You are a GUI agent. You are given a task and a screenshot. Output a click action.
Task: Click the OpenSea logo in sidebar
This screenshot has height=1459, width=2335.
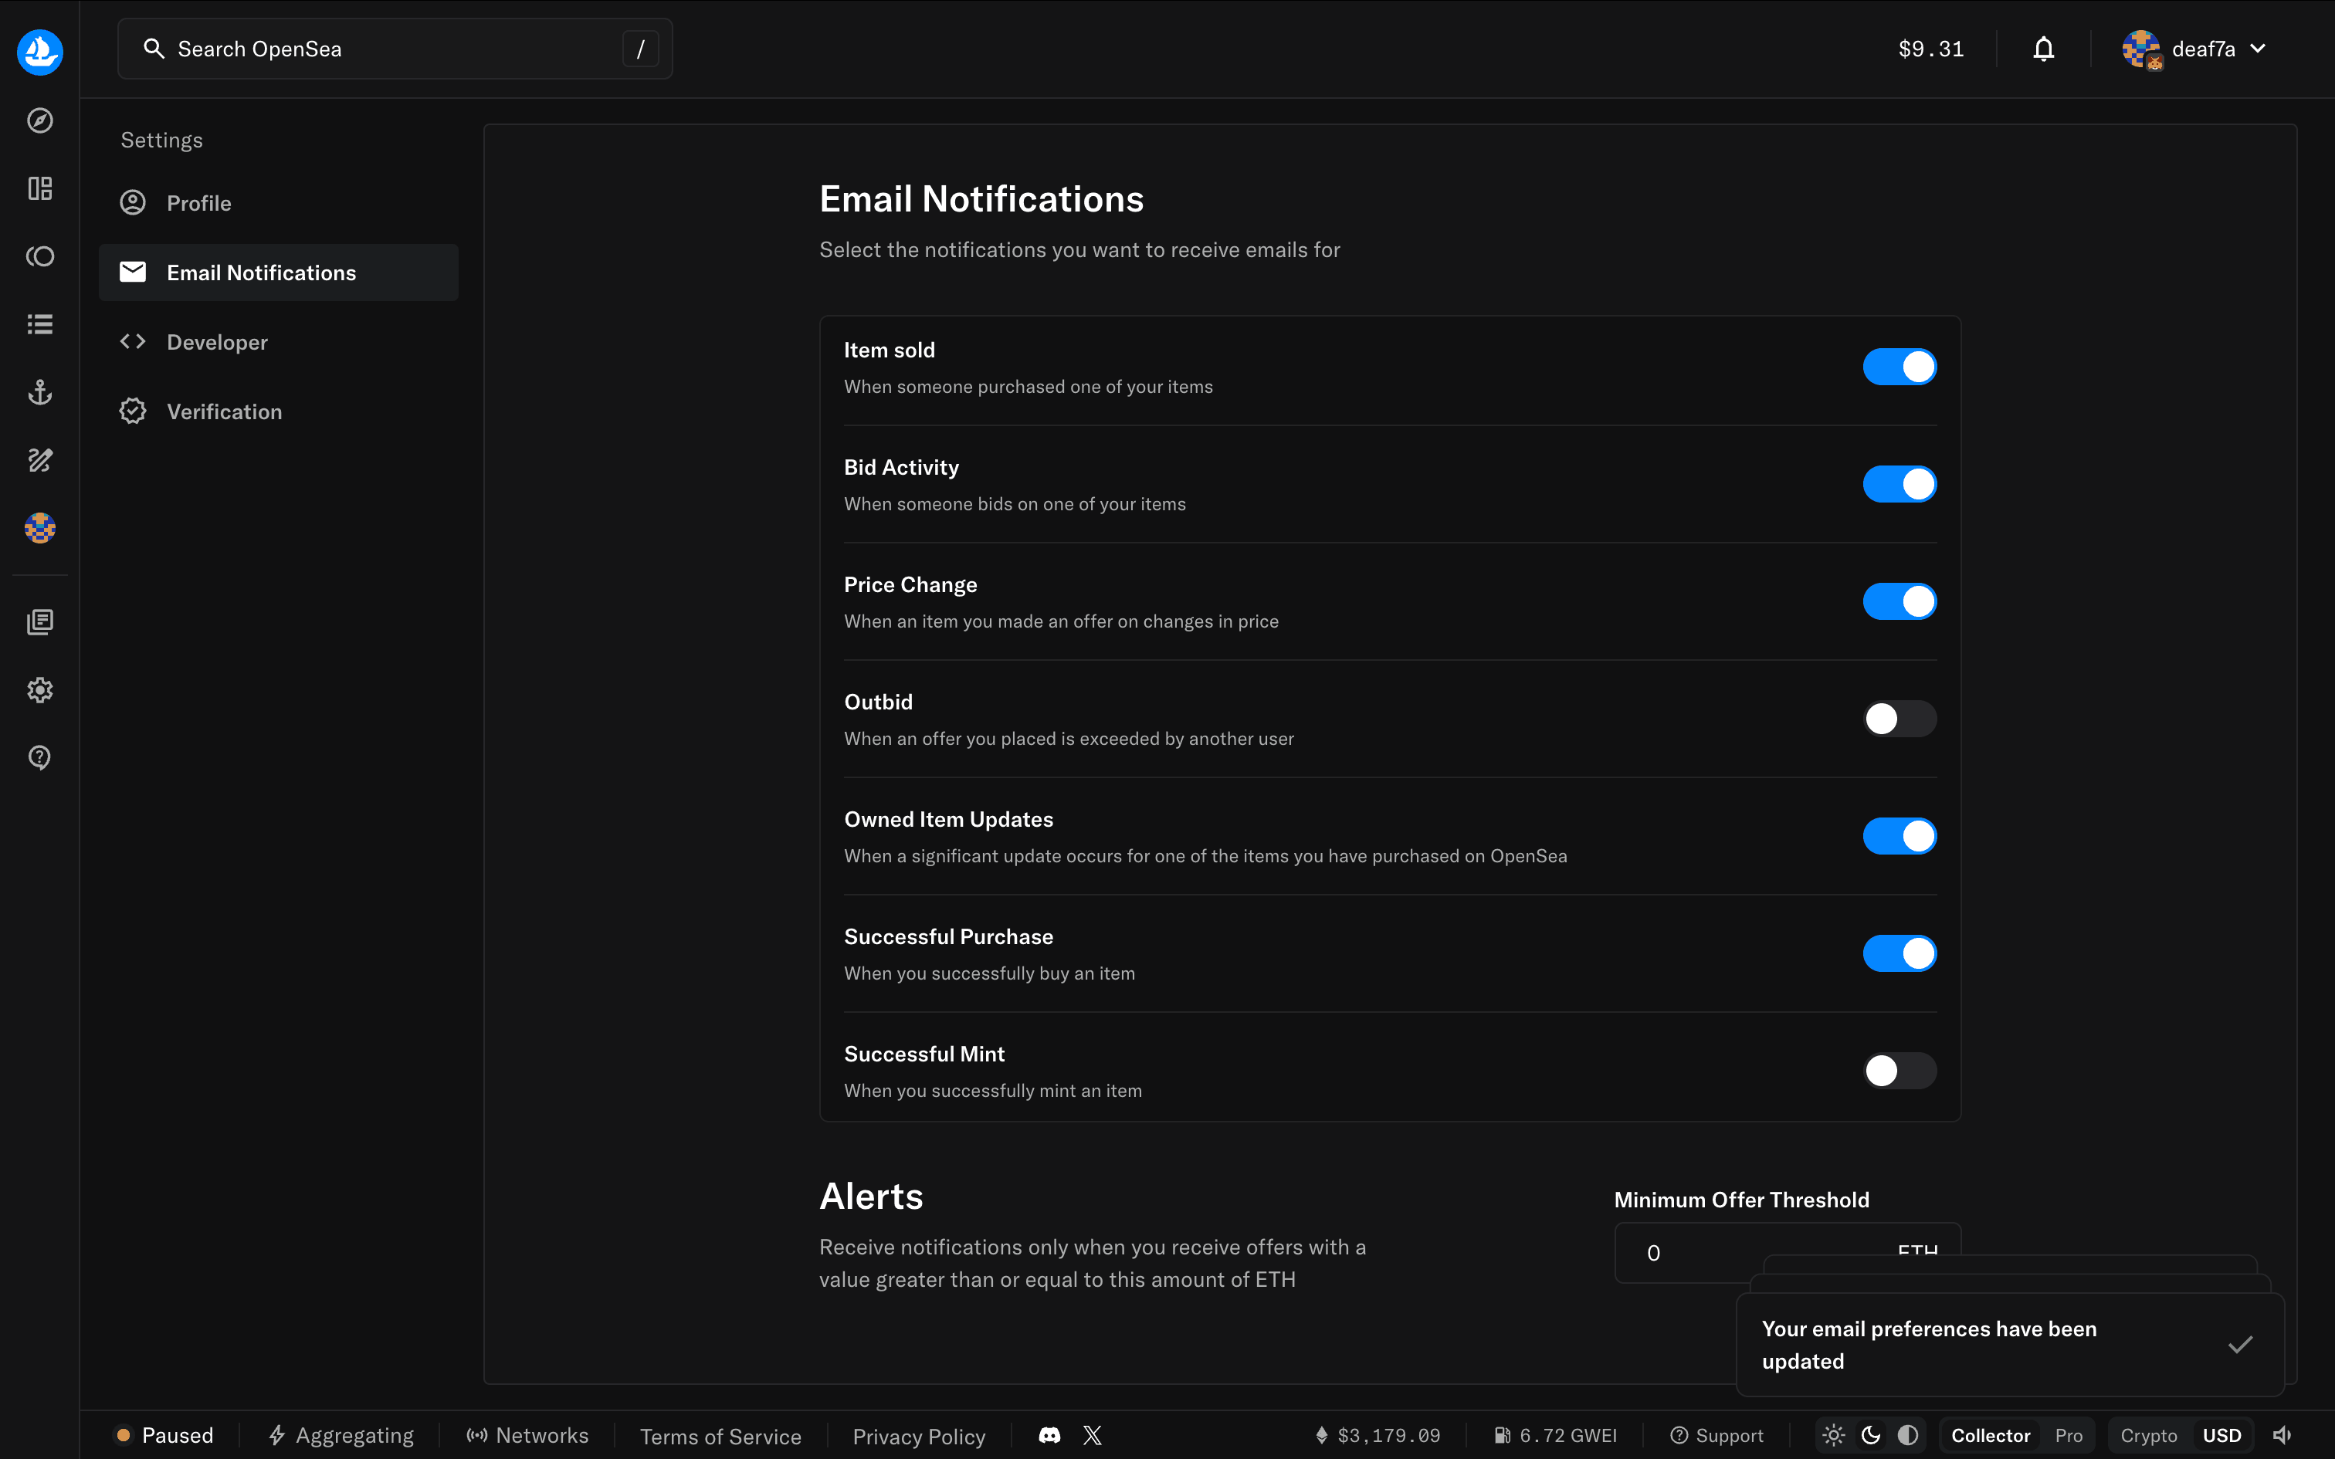pyautogui.click(x=39, y=51)
